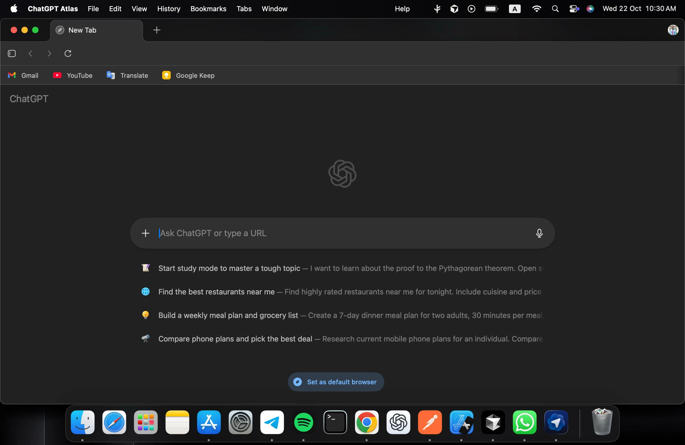Click the back navigation arrow
685x445 pixels.
coord(31,53)
